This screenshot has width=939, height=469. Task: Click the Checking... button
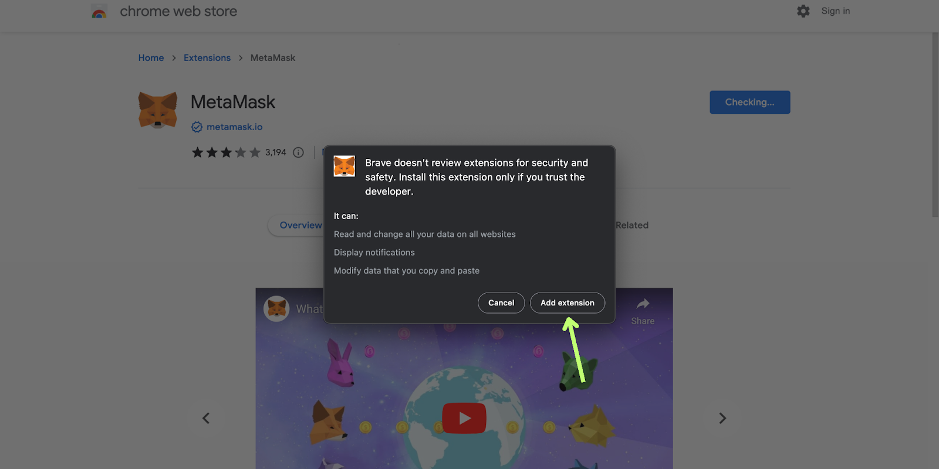pyautogui.click(x=749, y=102)
